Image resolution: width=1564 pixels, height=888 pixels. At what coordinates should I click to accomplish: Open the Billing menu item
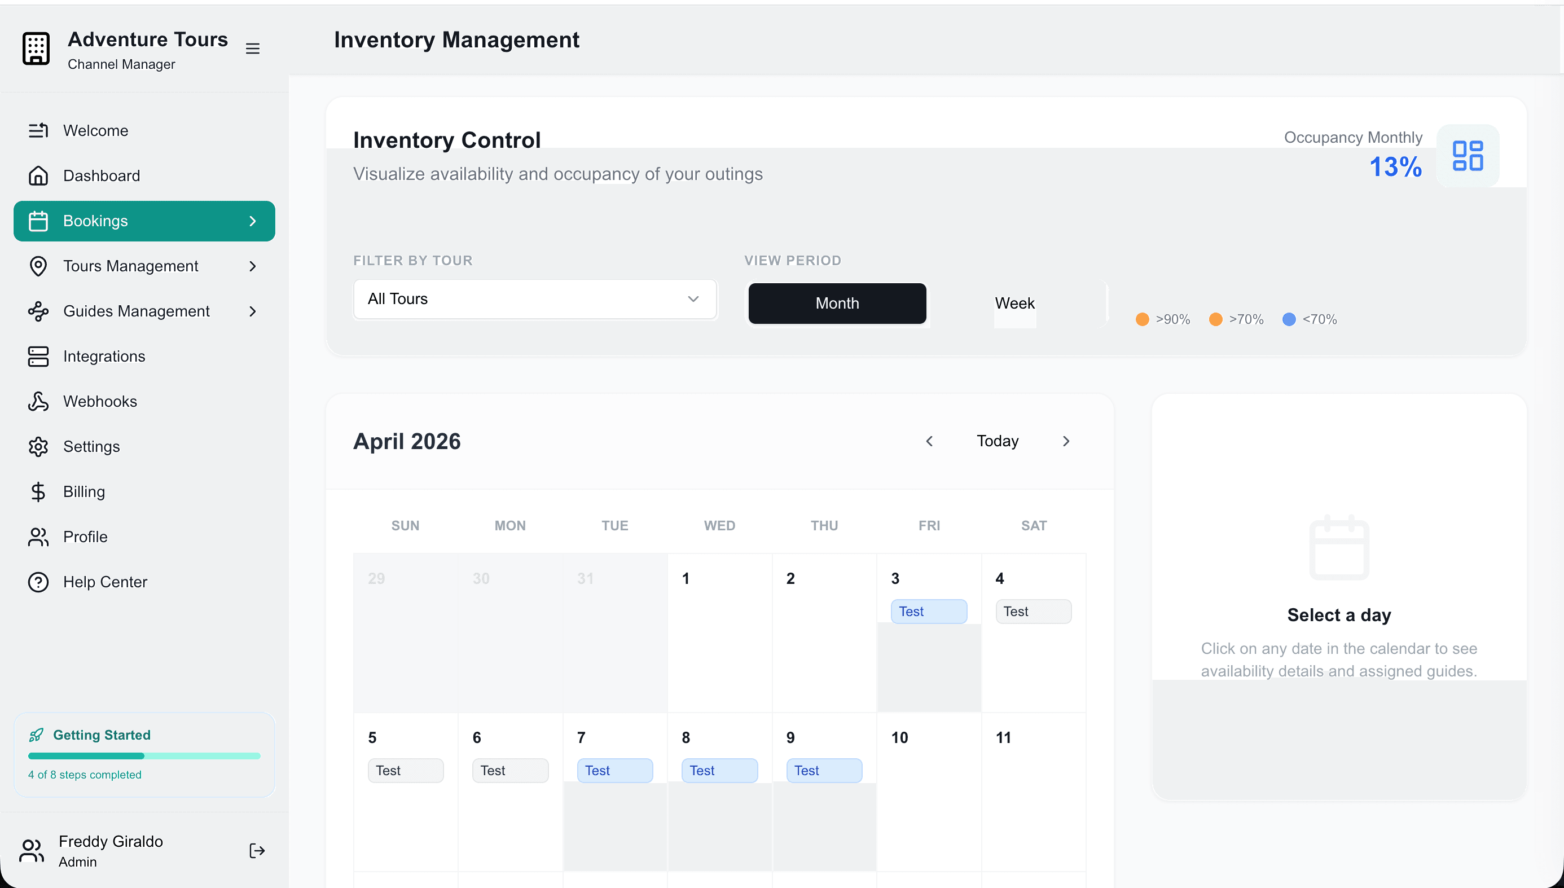click(144, 491)
